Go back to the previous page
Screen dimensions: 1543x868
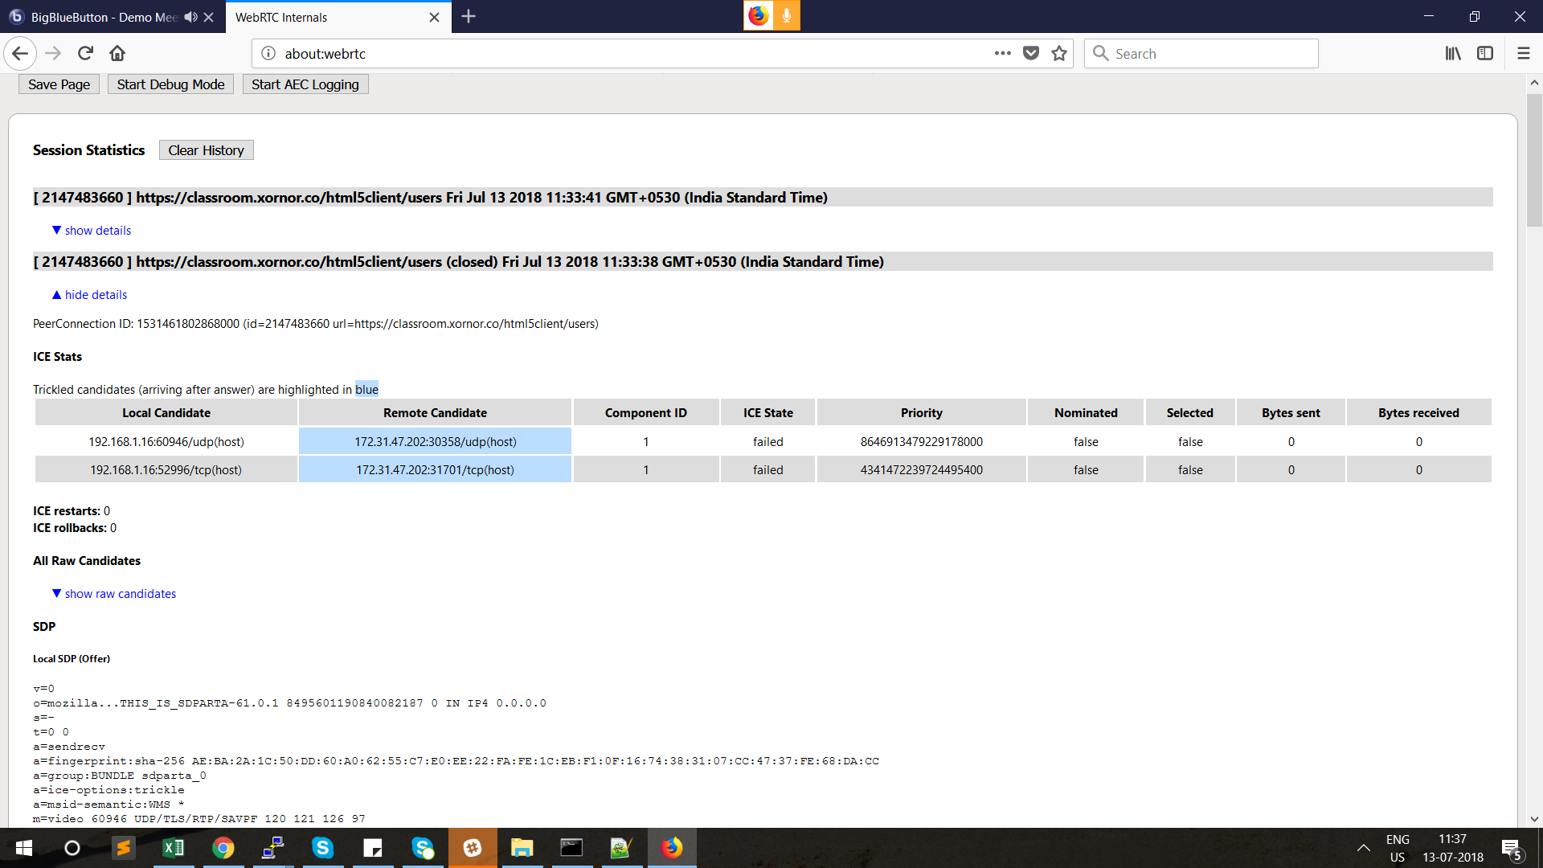[x=20, y=53]
